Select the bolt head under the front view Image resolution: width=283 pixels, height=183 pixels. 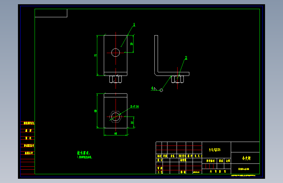coord(116,79)
